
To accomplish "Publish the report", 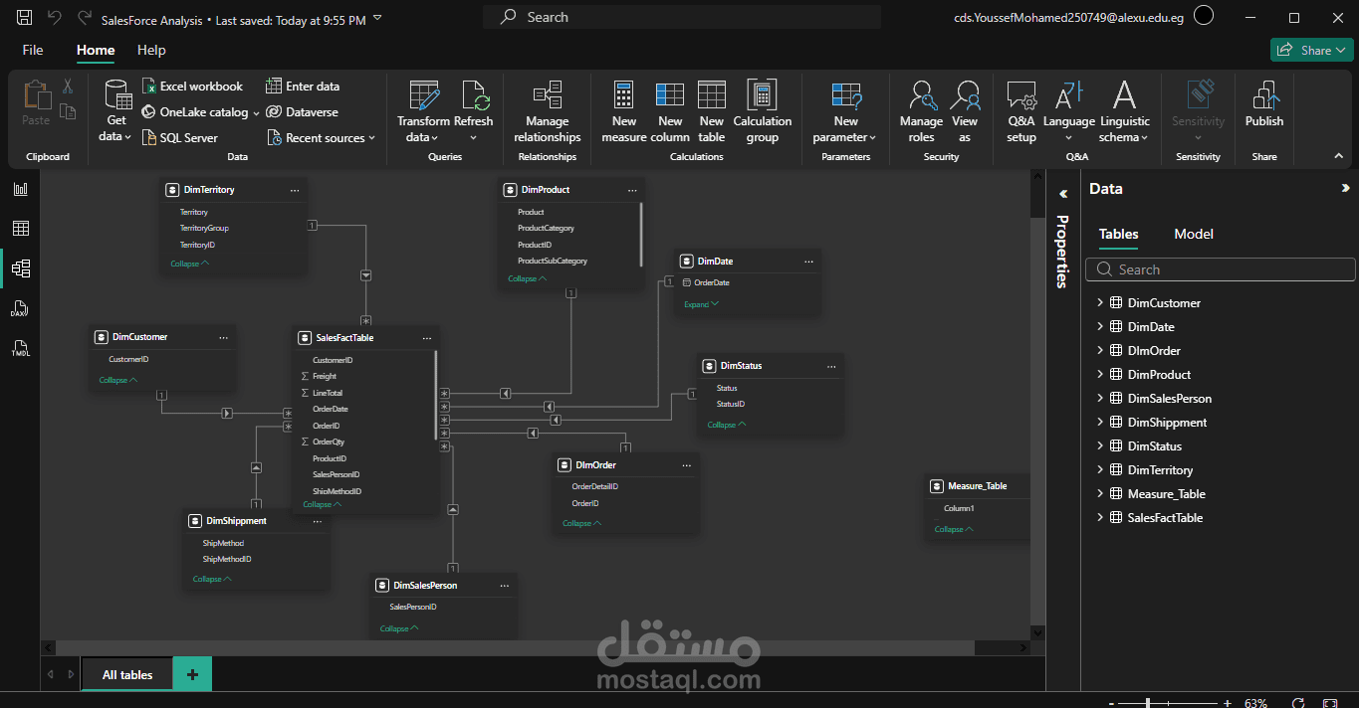I will [x=1263, y=103].
